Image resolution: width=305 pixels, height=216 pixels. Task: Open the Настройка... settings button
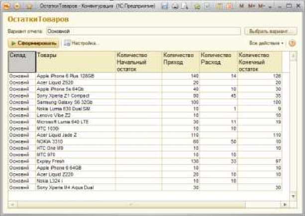(x=82, y=43)
